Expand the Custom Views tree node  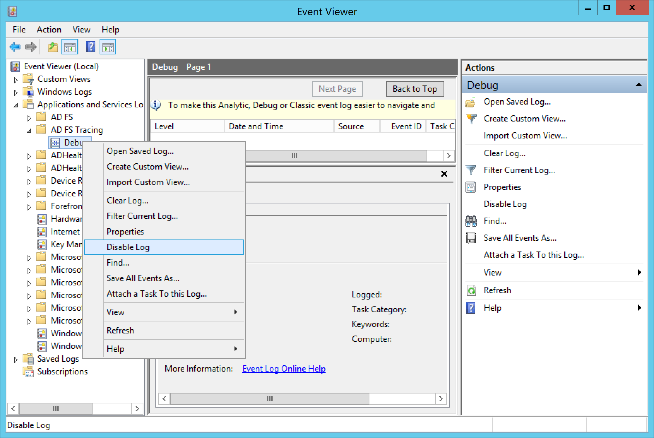click(16, 80)
